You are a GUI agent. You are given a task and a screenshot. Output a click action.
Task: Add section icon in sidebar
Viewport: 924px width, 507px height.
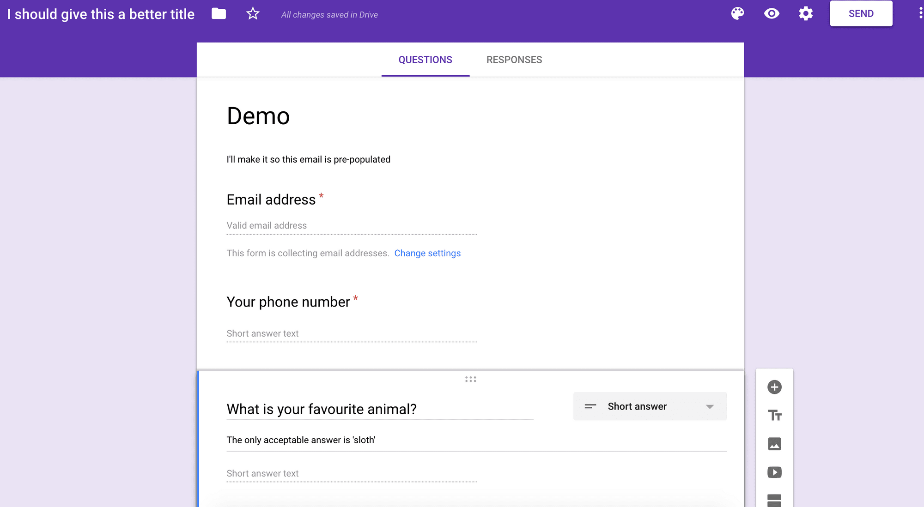click(774, 500)
